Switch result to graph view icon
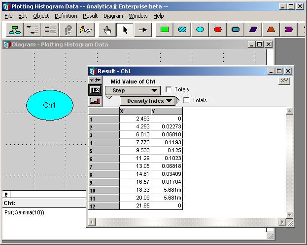 (95, 101)
